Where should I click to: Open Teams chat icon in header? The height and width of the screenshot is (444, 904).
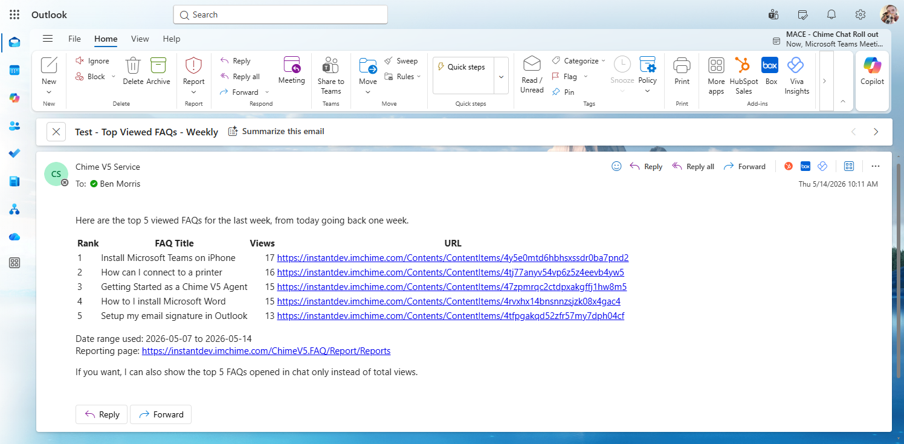click(773, 14)
